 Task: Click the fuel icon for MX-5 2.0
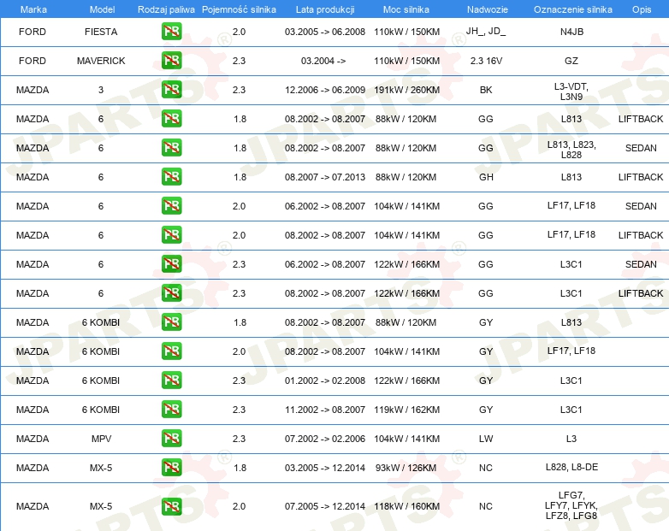(171, 506)
